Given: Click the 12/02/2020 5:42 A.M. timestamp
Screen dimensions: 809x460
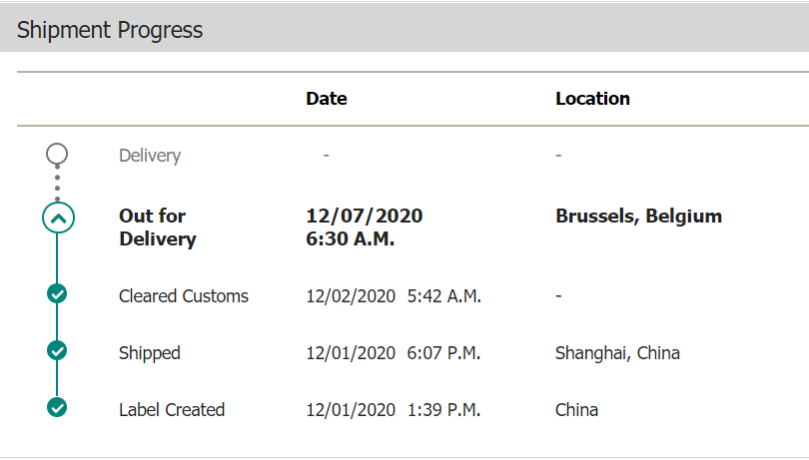Looking at the screenshot, I should point(394,296).
